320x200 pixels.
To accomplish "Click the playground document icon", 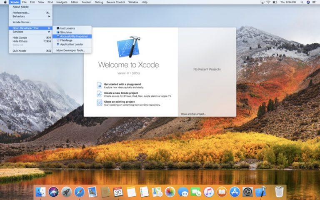I will (100, 85).
